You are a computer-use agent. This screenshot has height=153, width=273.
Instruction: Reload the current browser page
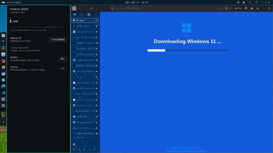pos(91,8)
